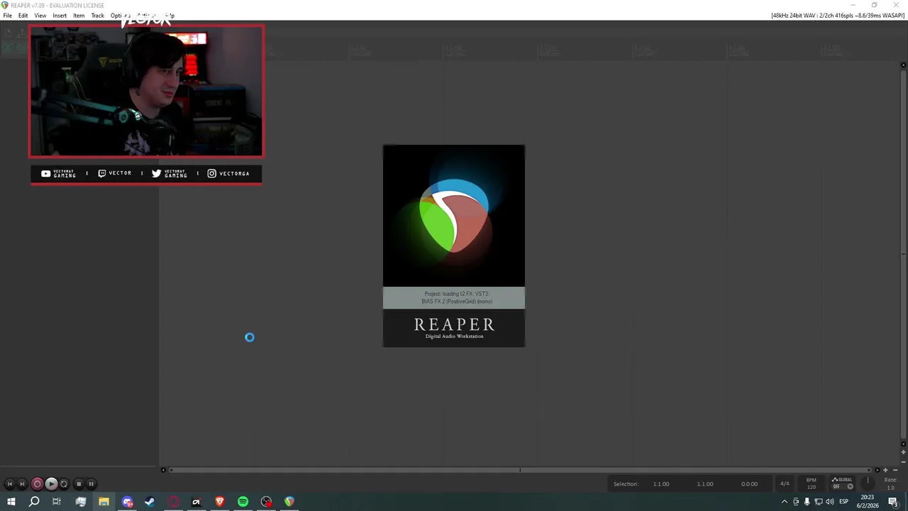Open Discord from the taskbar

[127, 502]
